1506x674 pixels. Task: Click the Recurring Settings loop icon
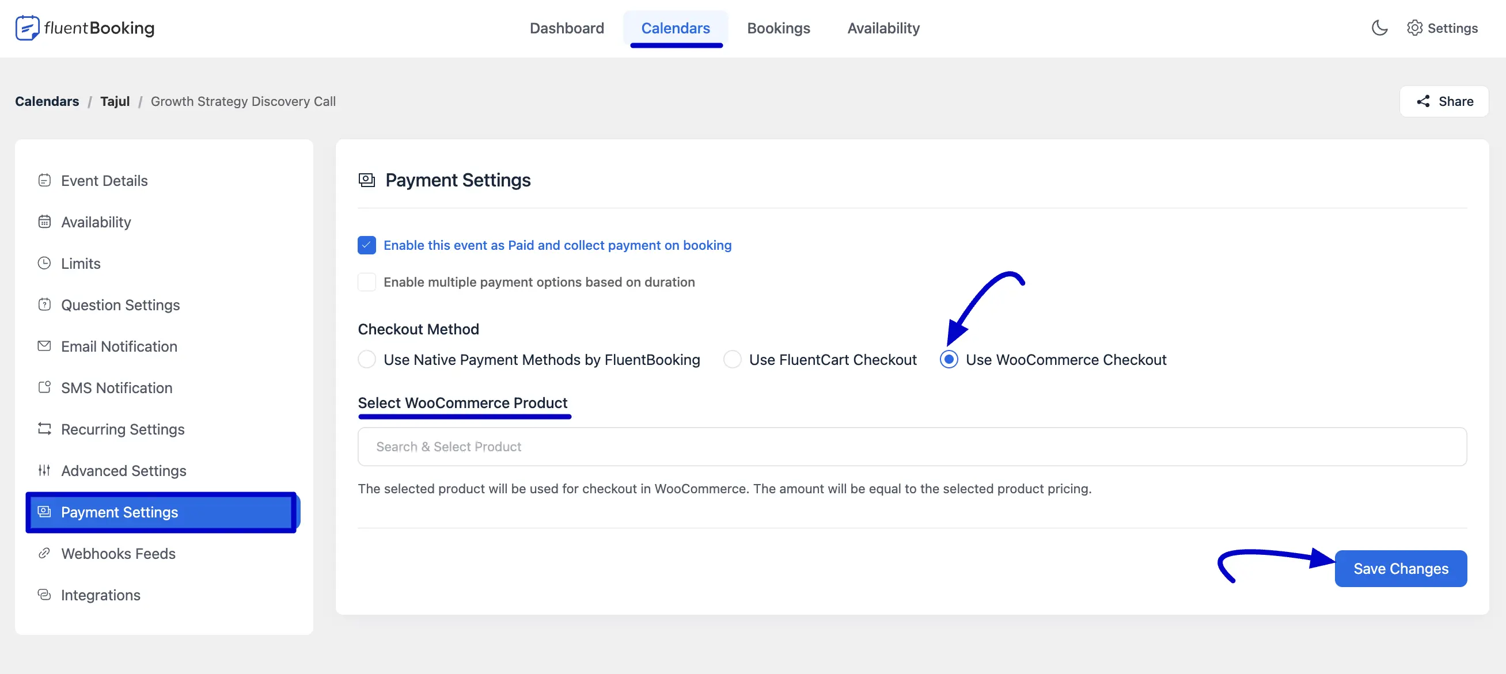pyautogui.click(x=44, y=429)
